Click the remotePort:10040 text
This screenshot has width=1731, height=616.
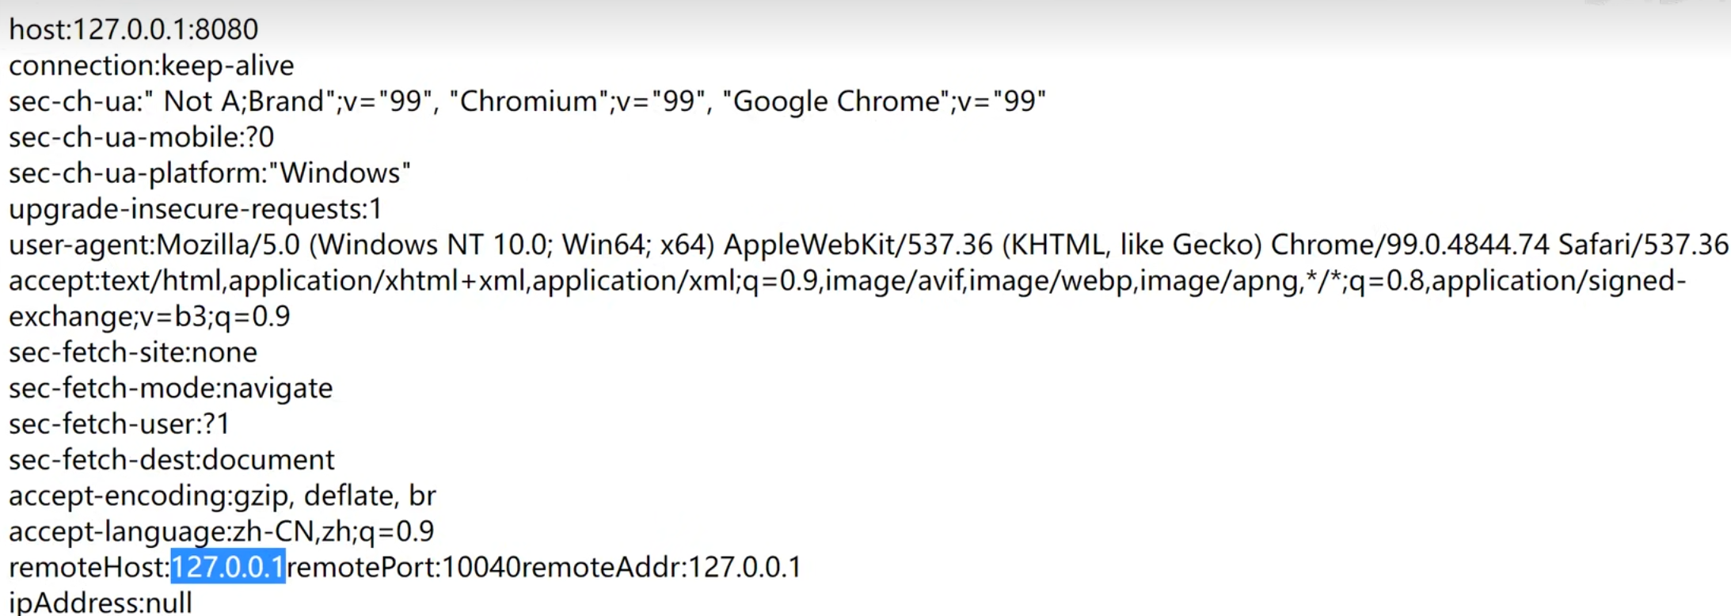coord(403,567)
